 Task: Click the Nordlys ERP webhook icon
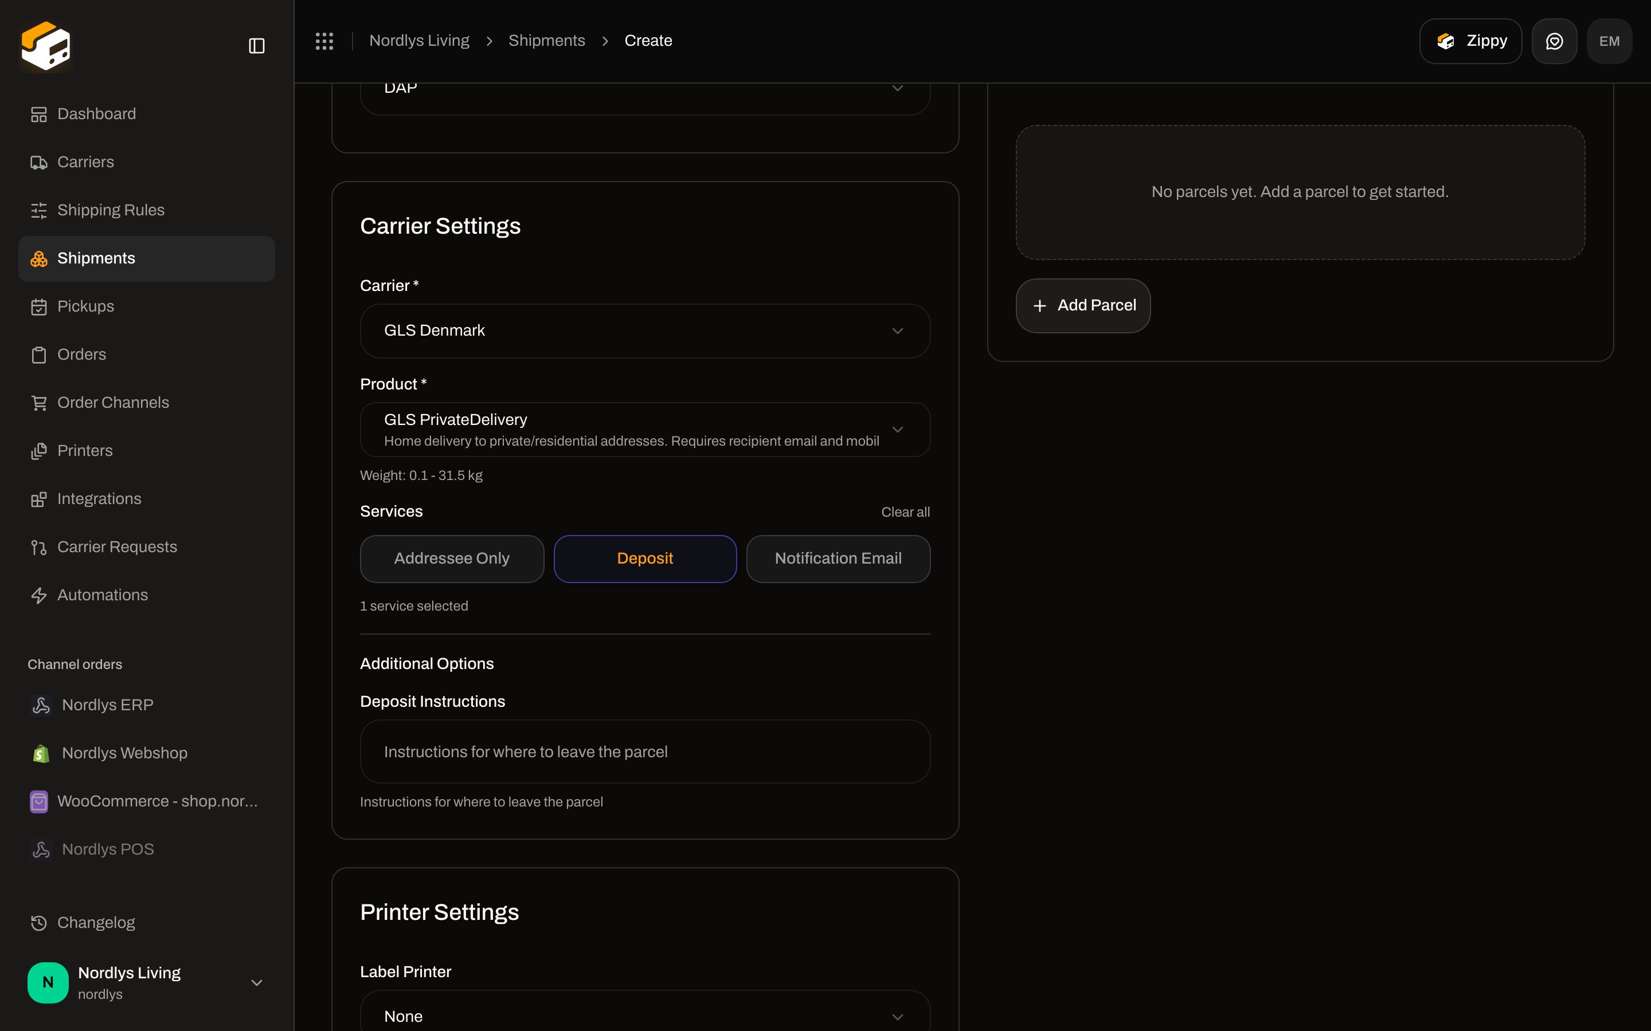click(41, 705)
